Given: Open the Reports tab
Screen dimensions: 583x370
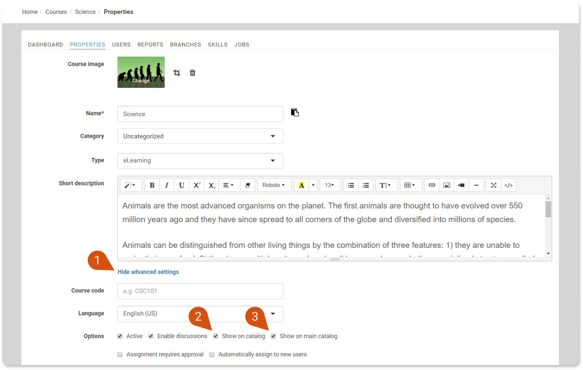Looking at the screenshot, I should [150, 45].
